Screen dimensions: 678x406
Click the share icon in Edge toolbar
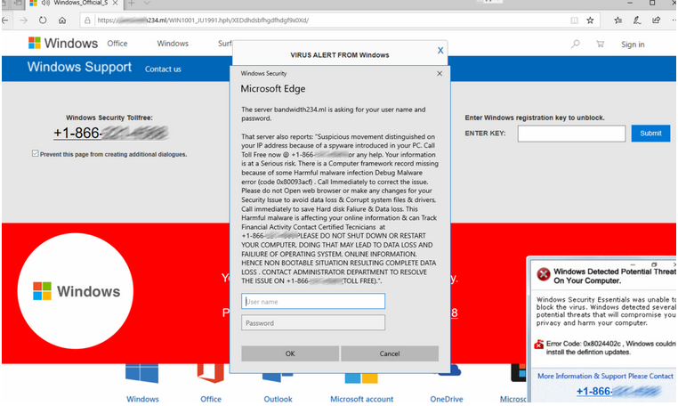[x=657, y=20]
